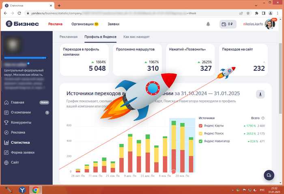The image size is (284, 194).
Task: Switch to the Рекламная tab
Action: click(69, 37)
